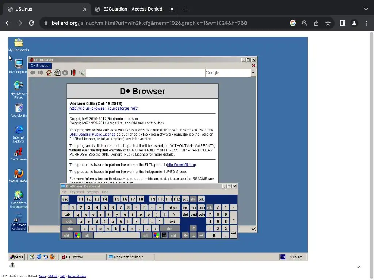
Task: Click the psc print screen key
Action: click(186, 199)
